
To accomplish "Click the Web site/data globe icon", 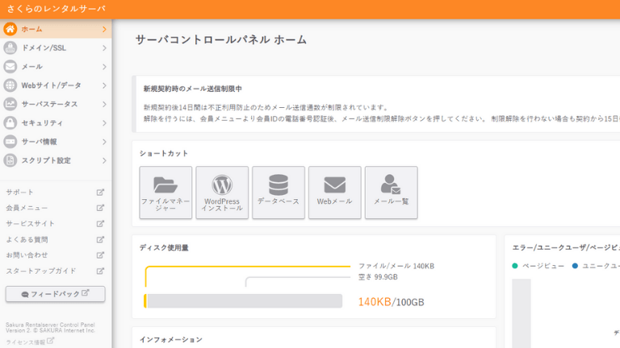I will [10, 85].
